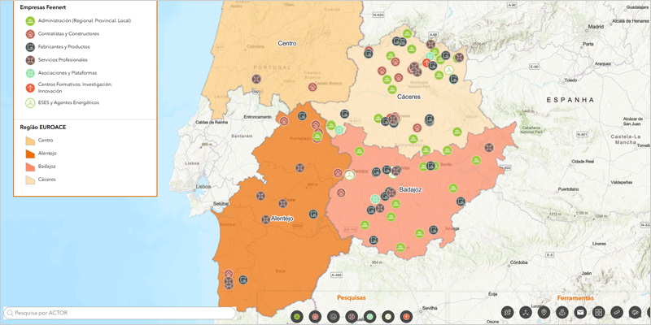Click the orange arrow icon in Pesquisas toolbar

coord(406,316)
